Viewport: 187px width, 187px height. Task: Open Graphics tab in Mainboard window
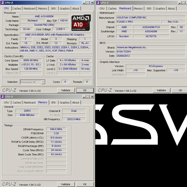point(160,9)
